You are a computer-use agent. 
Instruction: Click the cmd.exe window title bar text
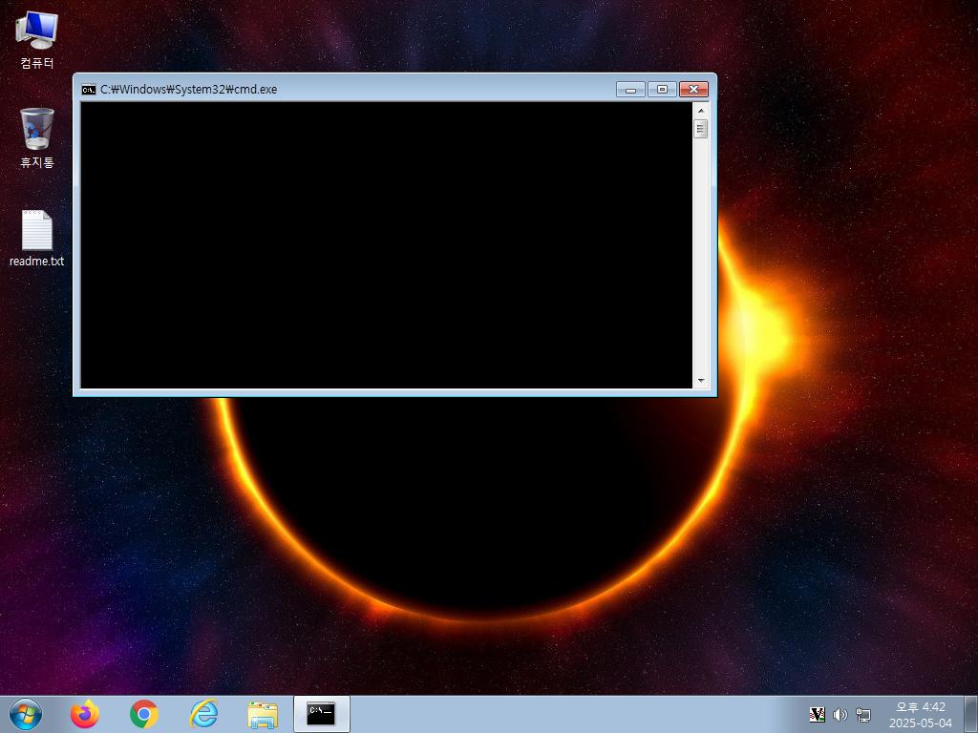tap(188, 89)
